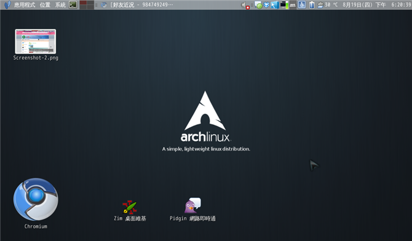
Task: Open the 位置 menu
Action: coord(45,5)
